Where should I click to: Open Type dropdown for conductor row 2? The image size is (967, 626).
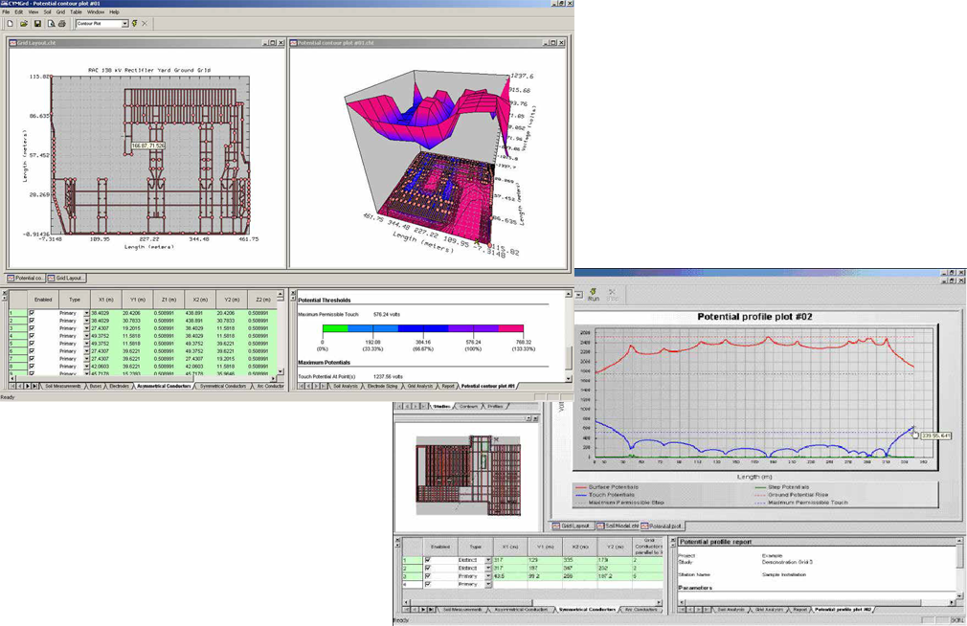point(86,321)
